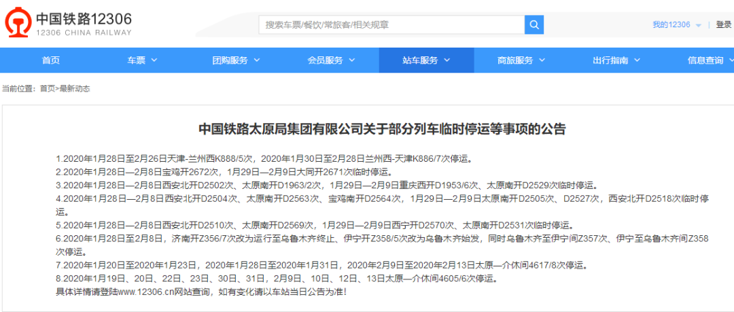Click 首页 in the breadcrumb path
Viewport: 734px width, 312px height.
click(x=48, y=88)
